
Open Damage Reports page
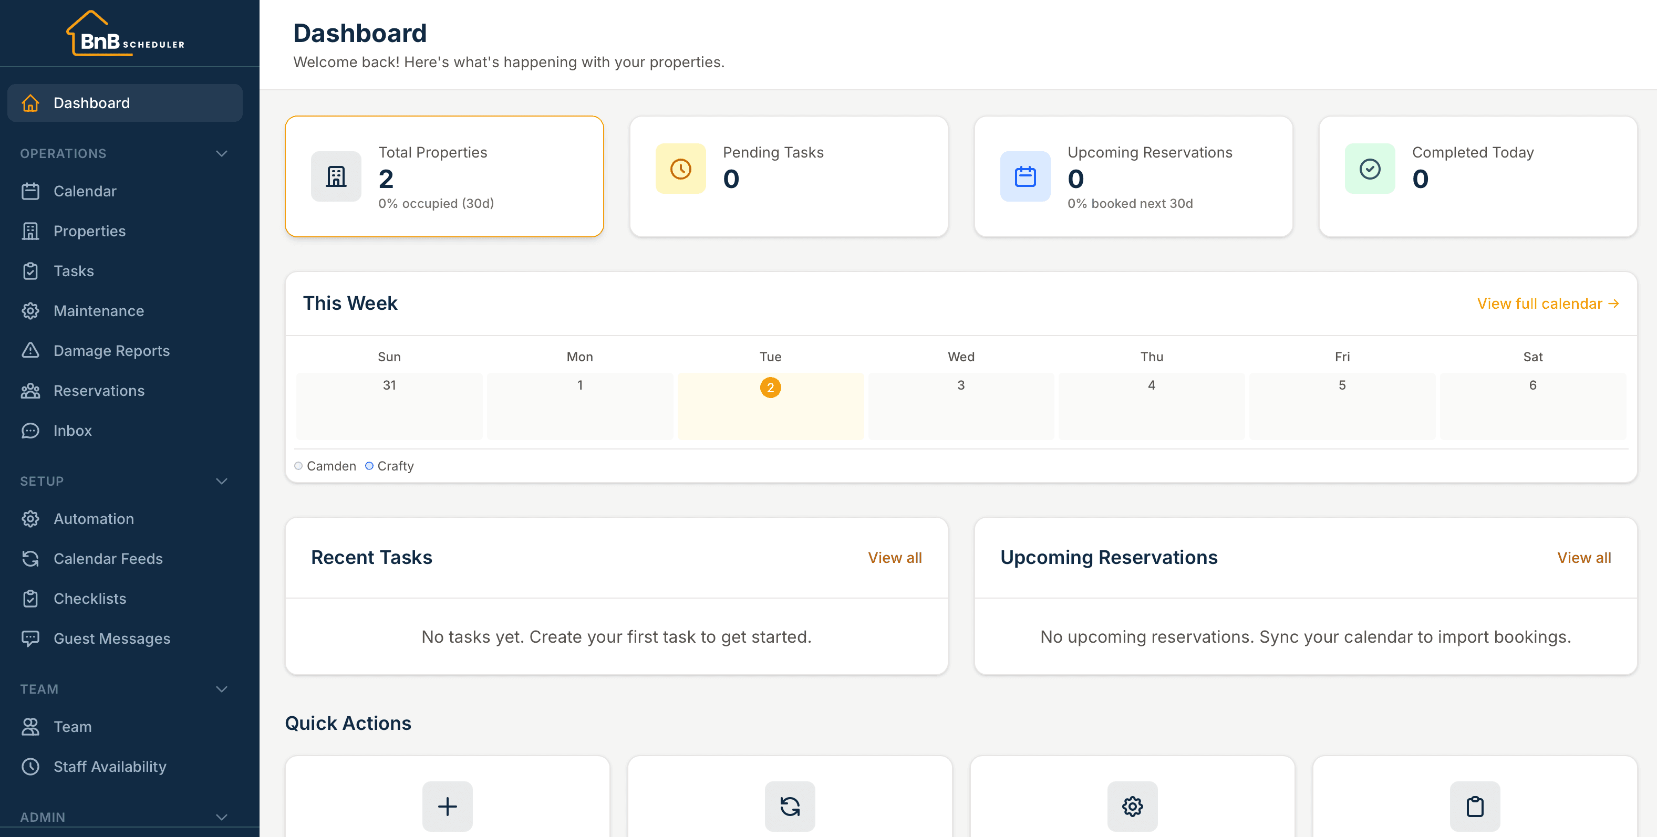[125, 351]
